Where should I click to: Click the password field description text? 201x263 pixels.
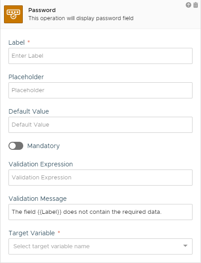[81, 18]
